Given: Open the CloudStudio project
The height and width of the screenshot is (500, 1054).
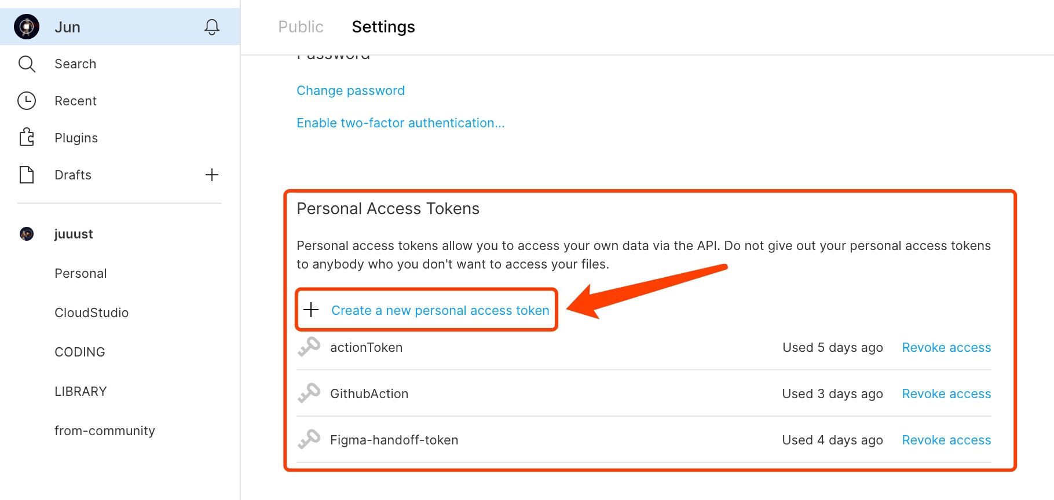Looking at the screenshot, I should click(92, 312).
